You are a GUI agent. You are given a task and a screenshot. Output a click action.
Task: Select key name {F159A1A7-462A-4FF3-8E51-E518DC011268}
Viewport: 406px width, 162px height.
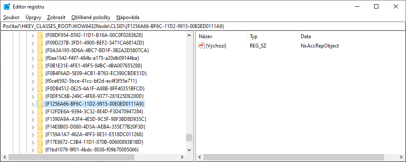point(94,134)
